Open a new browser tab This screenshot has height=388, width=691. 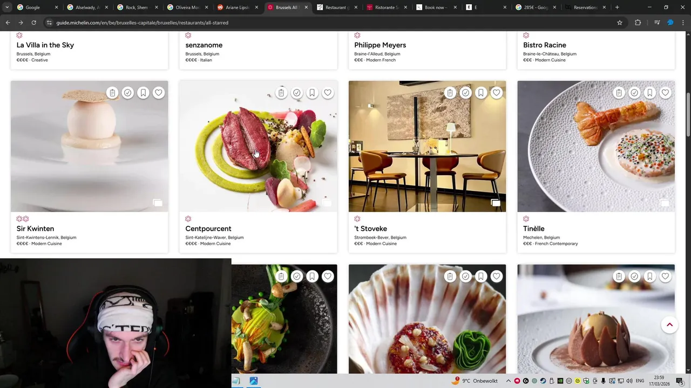(617, 8)
